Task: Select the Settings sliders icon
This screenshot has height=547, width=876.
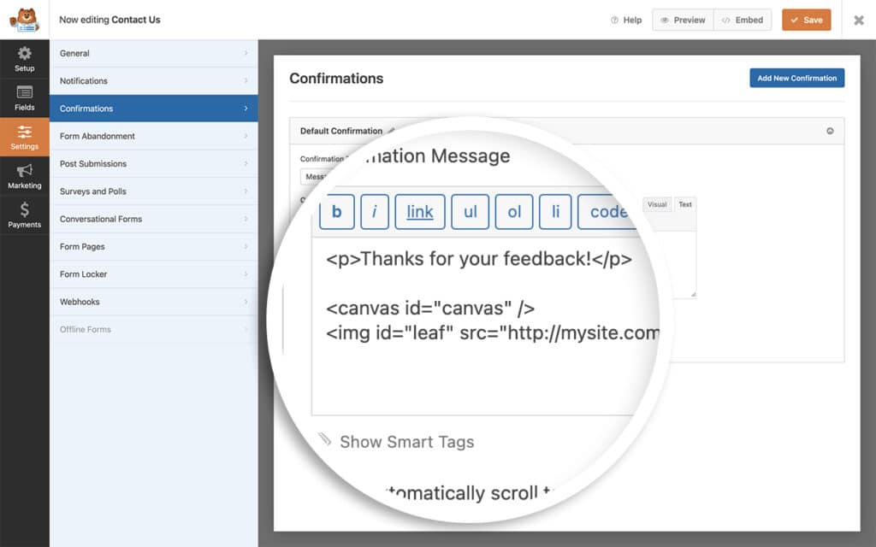Action: point(24,137)
